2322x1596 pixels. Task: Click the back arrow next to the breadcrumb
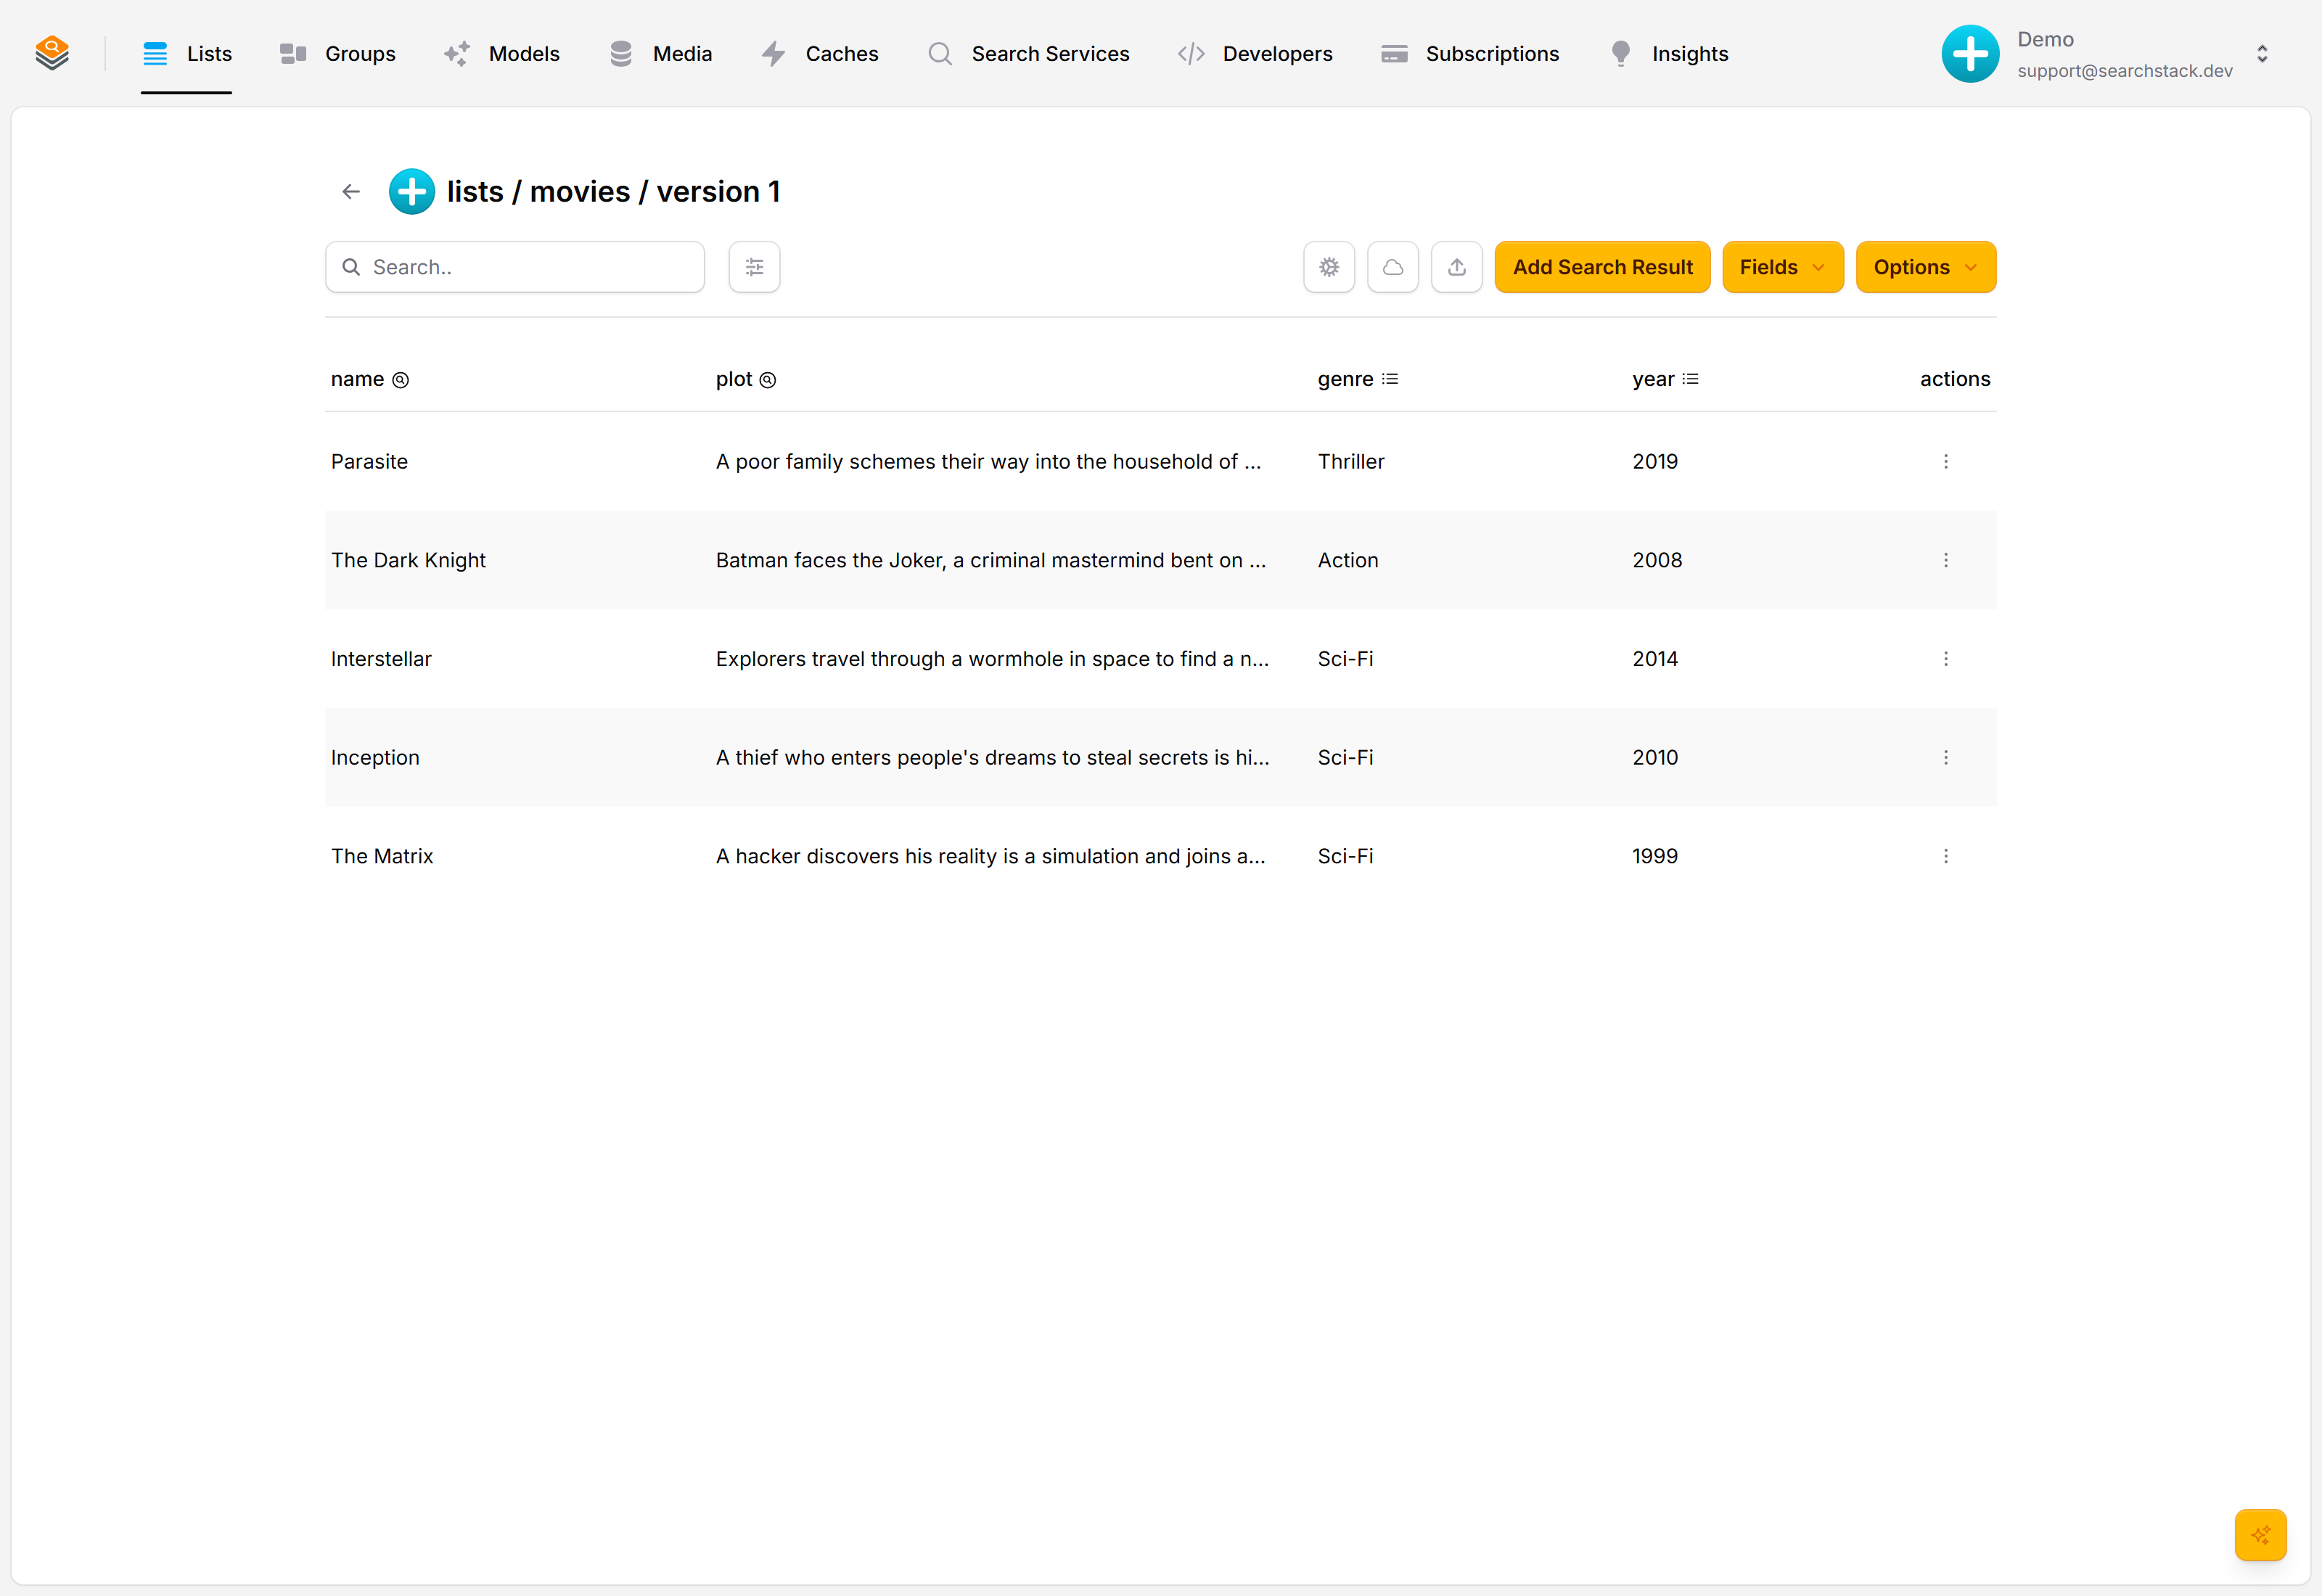pyautogui.click(x=351, y=191)
